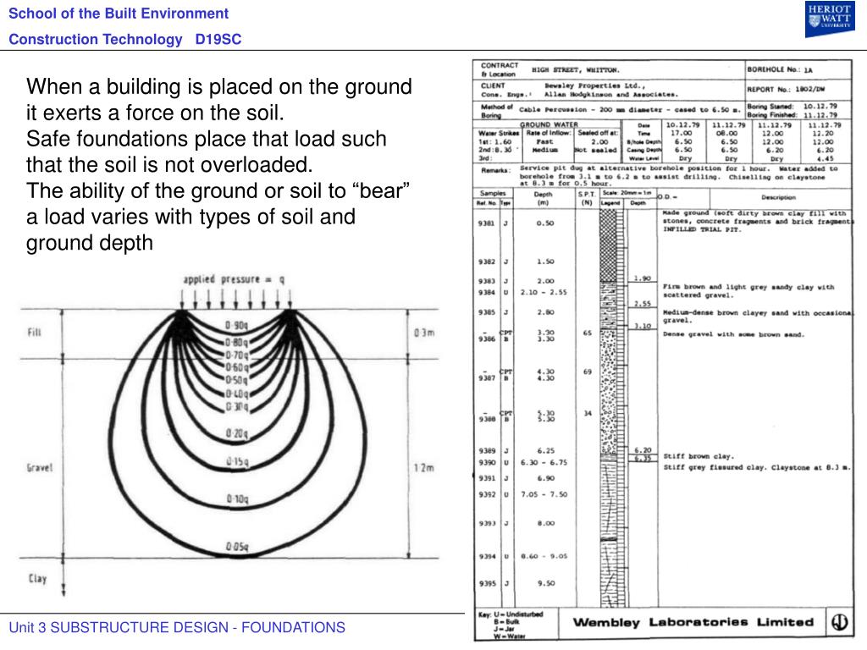This screenshot has width=867, height=650.
Task: Click the '0·15q' contour label
Action: [x=237, y=461]
